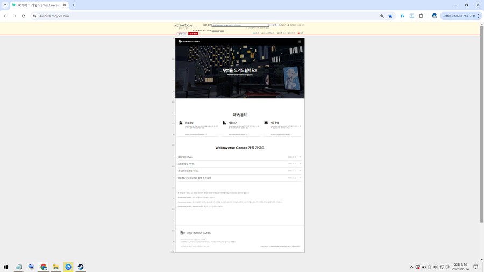484x272 pixels.
Task: Go back with the browser back arrow
Action: coord(5,16)
